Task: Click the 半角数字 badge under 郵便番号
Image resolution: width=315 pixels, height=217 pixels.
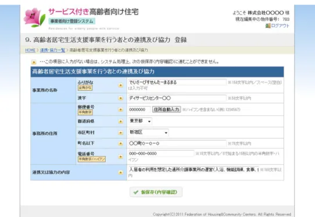Action: point(85,112)
